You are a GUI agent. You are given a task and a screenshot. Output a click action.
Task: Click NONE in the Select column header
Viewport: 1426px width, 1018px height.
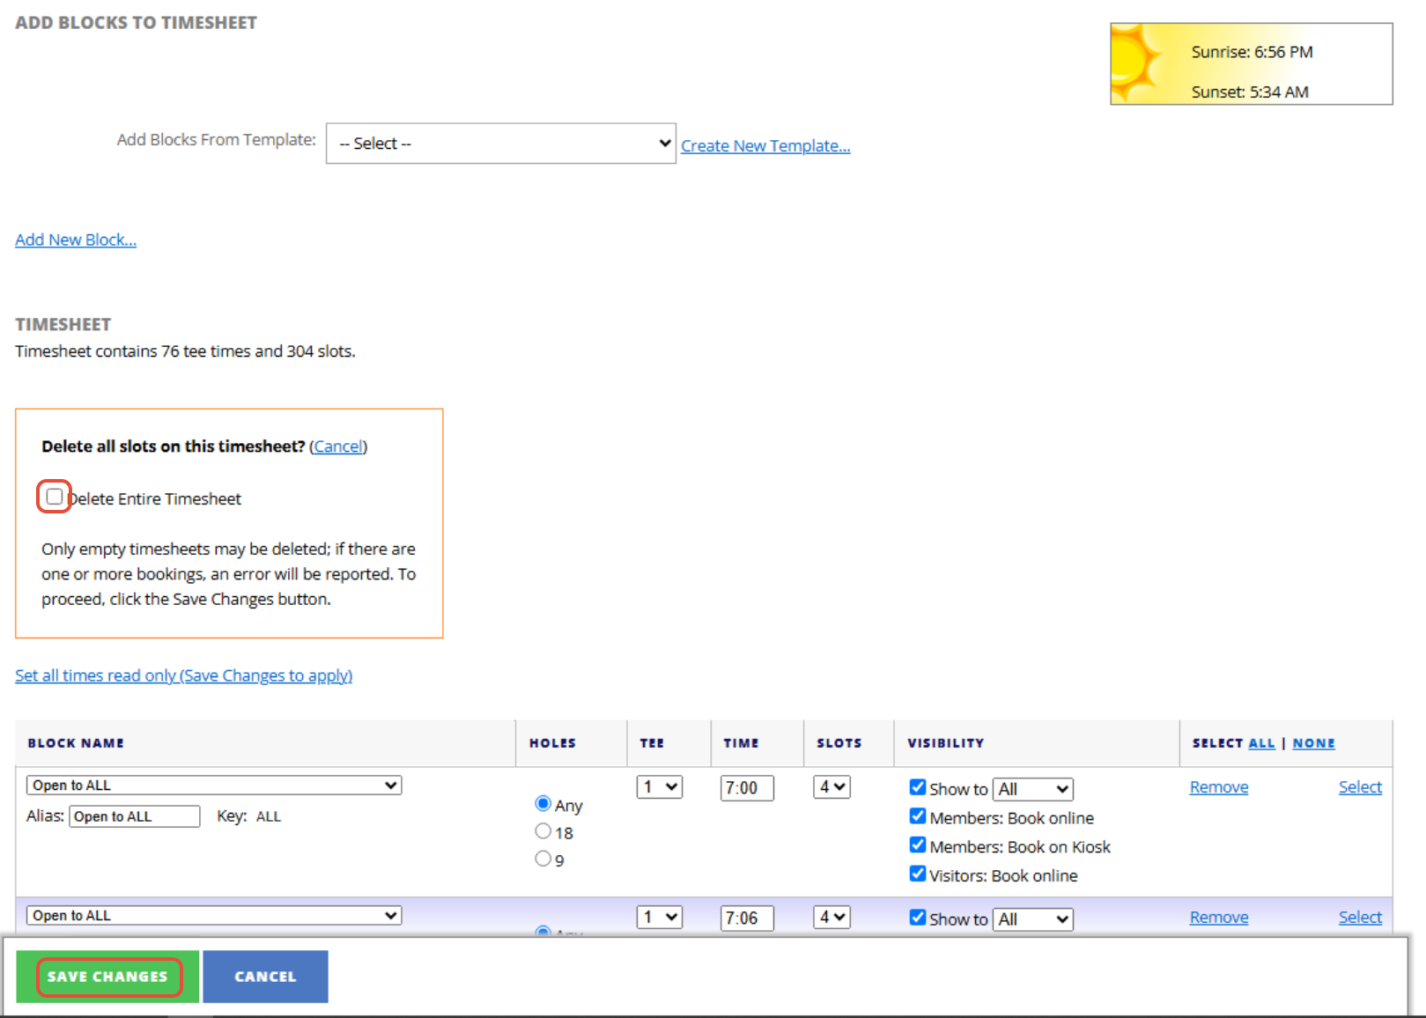[x=1313, y=743]
